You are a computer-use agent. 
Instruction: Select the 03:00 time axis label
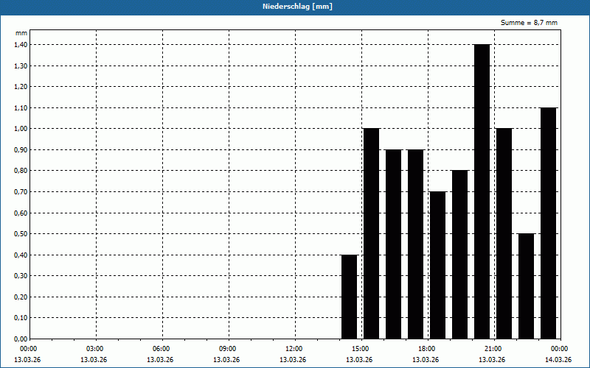pos(95,348)
